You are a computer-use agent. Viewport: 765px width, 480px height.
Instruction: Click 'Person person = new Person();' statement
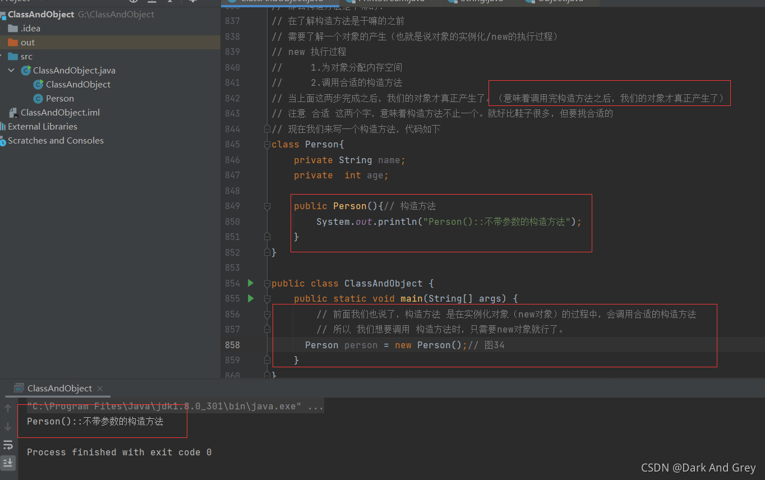tap(386, 345)
